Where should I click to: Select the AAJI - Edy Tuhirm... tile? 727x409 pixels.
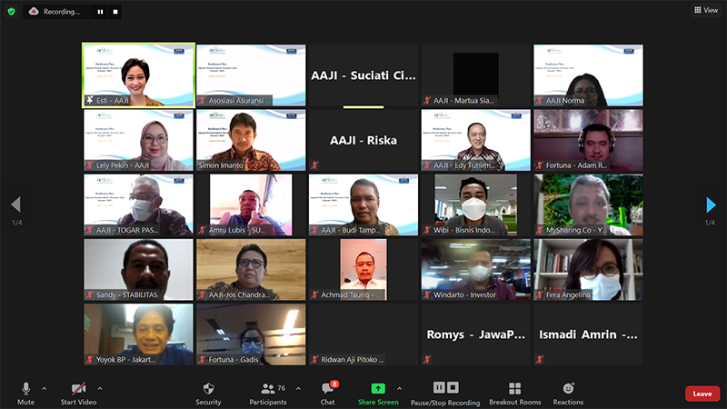(x=475, y=140)
